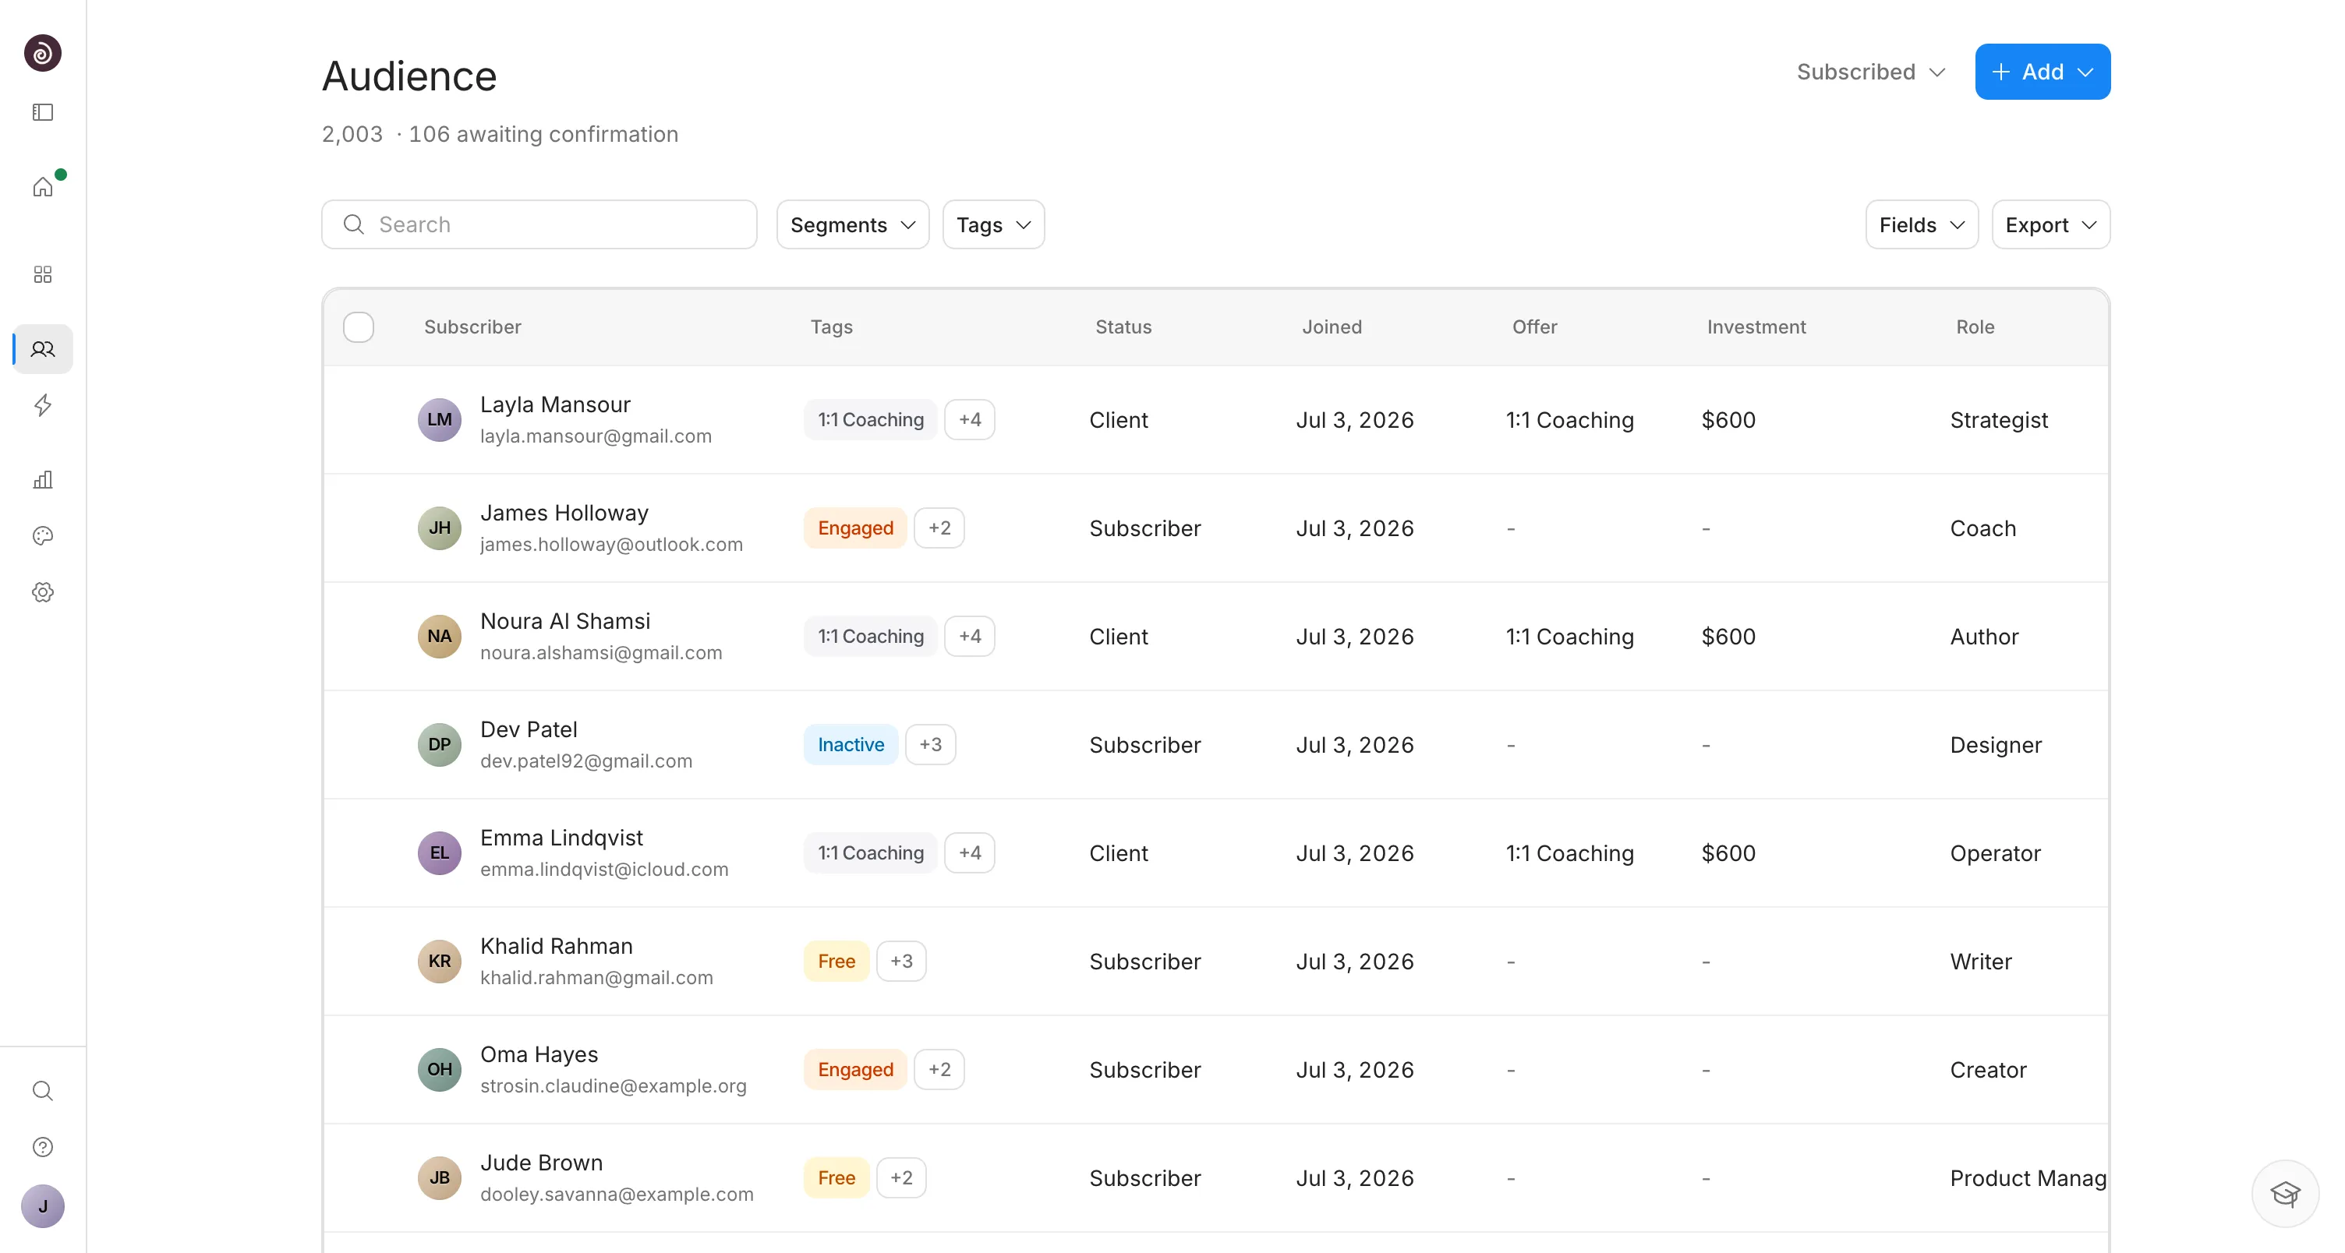Screen dimensions: 2345x1253
Task: Click Layla Mansour's LM avatar
Action: [x=440, y=419]
